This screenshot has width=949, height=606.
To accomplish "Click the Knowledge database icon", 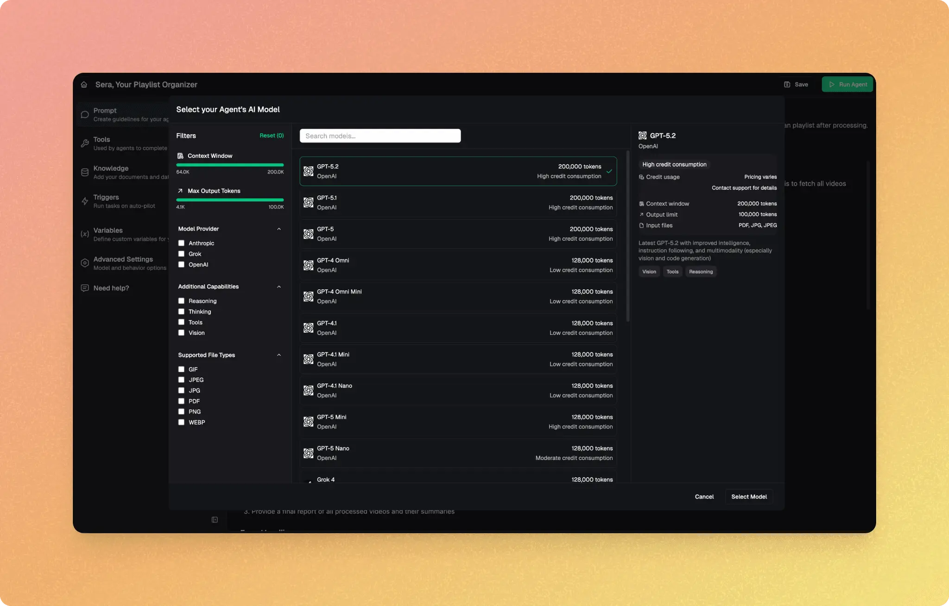I will click(x=85, y=172).
